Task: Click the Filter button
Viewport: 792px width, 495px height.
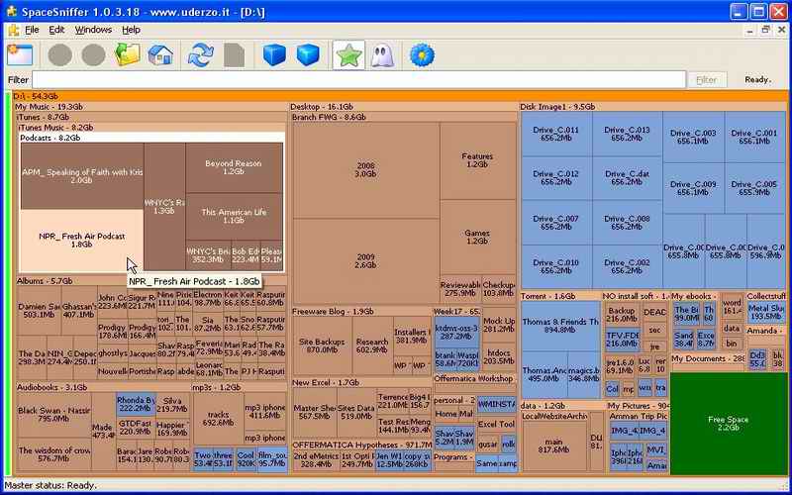Action: point(706,80)
